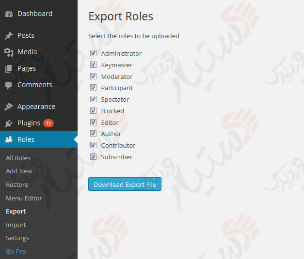Screen dimensions: 304x259
Task: Uncheck the Subscriber checkbox
Action: pos(93,156)
